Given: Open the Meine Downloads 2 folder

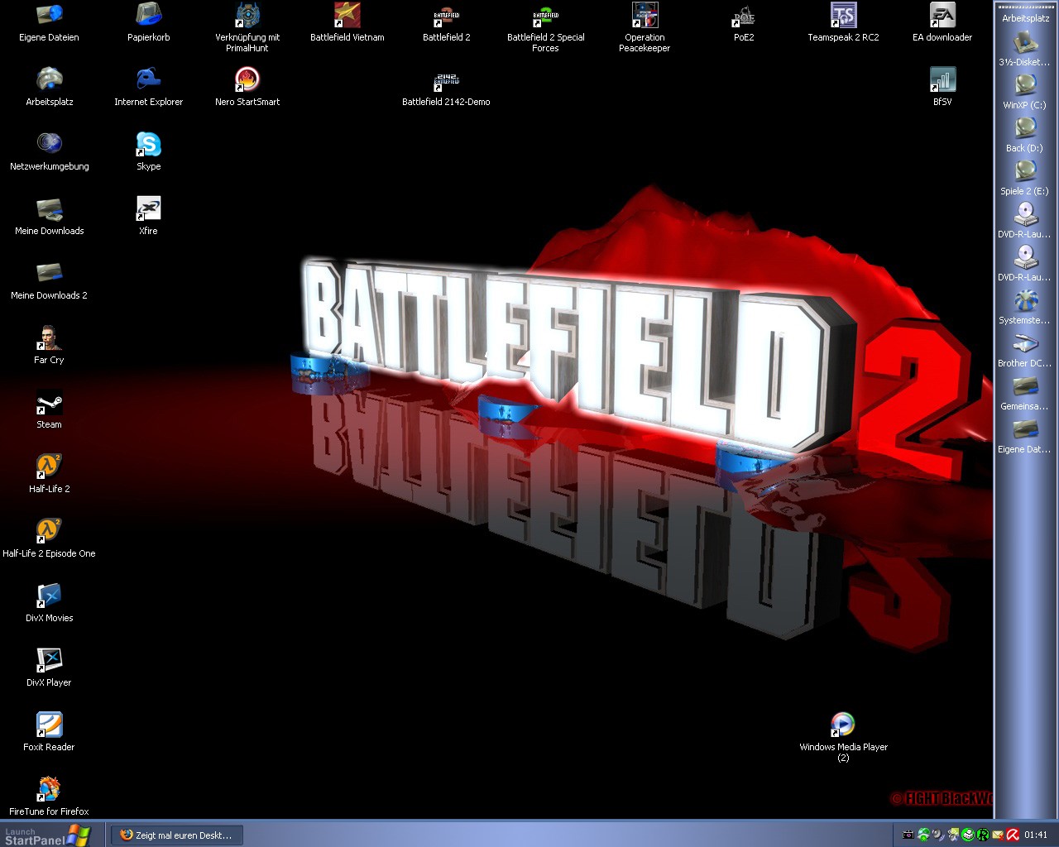Looking at the screenshot, I should click(49, 273).
